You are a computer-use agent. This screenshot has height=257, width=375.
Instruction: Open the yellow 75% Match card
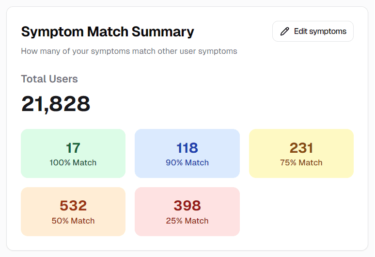pos(301,153)
